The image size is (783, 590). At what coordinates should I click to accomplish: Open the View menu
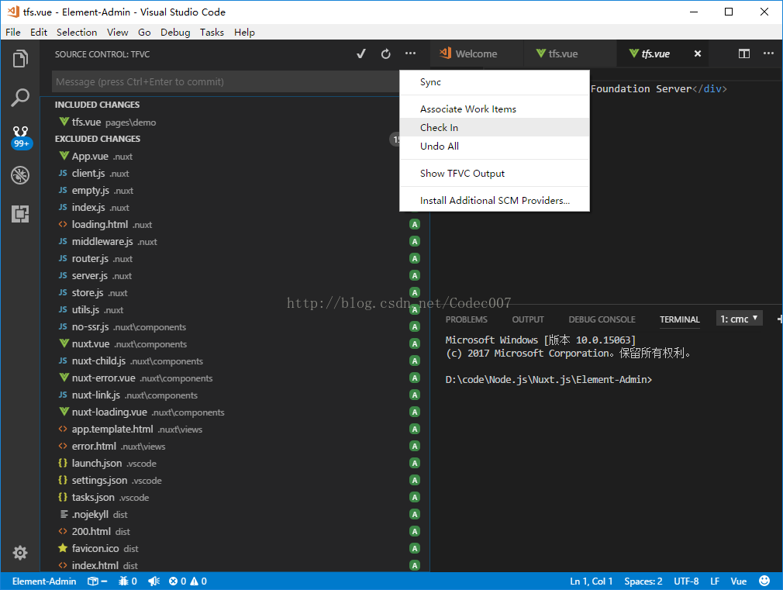[117, 32]
